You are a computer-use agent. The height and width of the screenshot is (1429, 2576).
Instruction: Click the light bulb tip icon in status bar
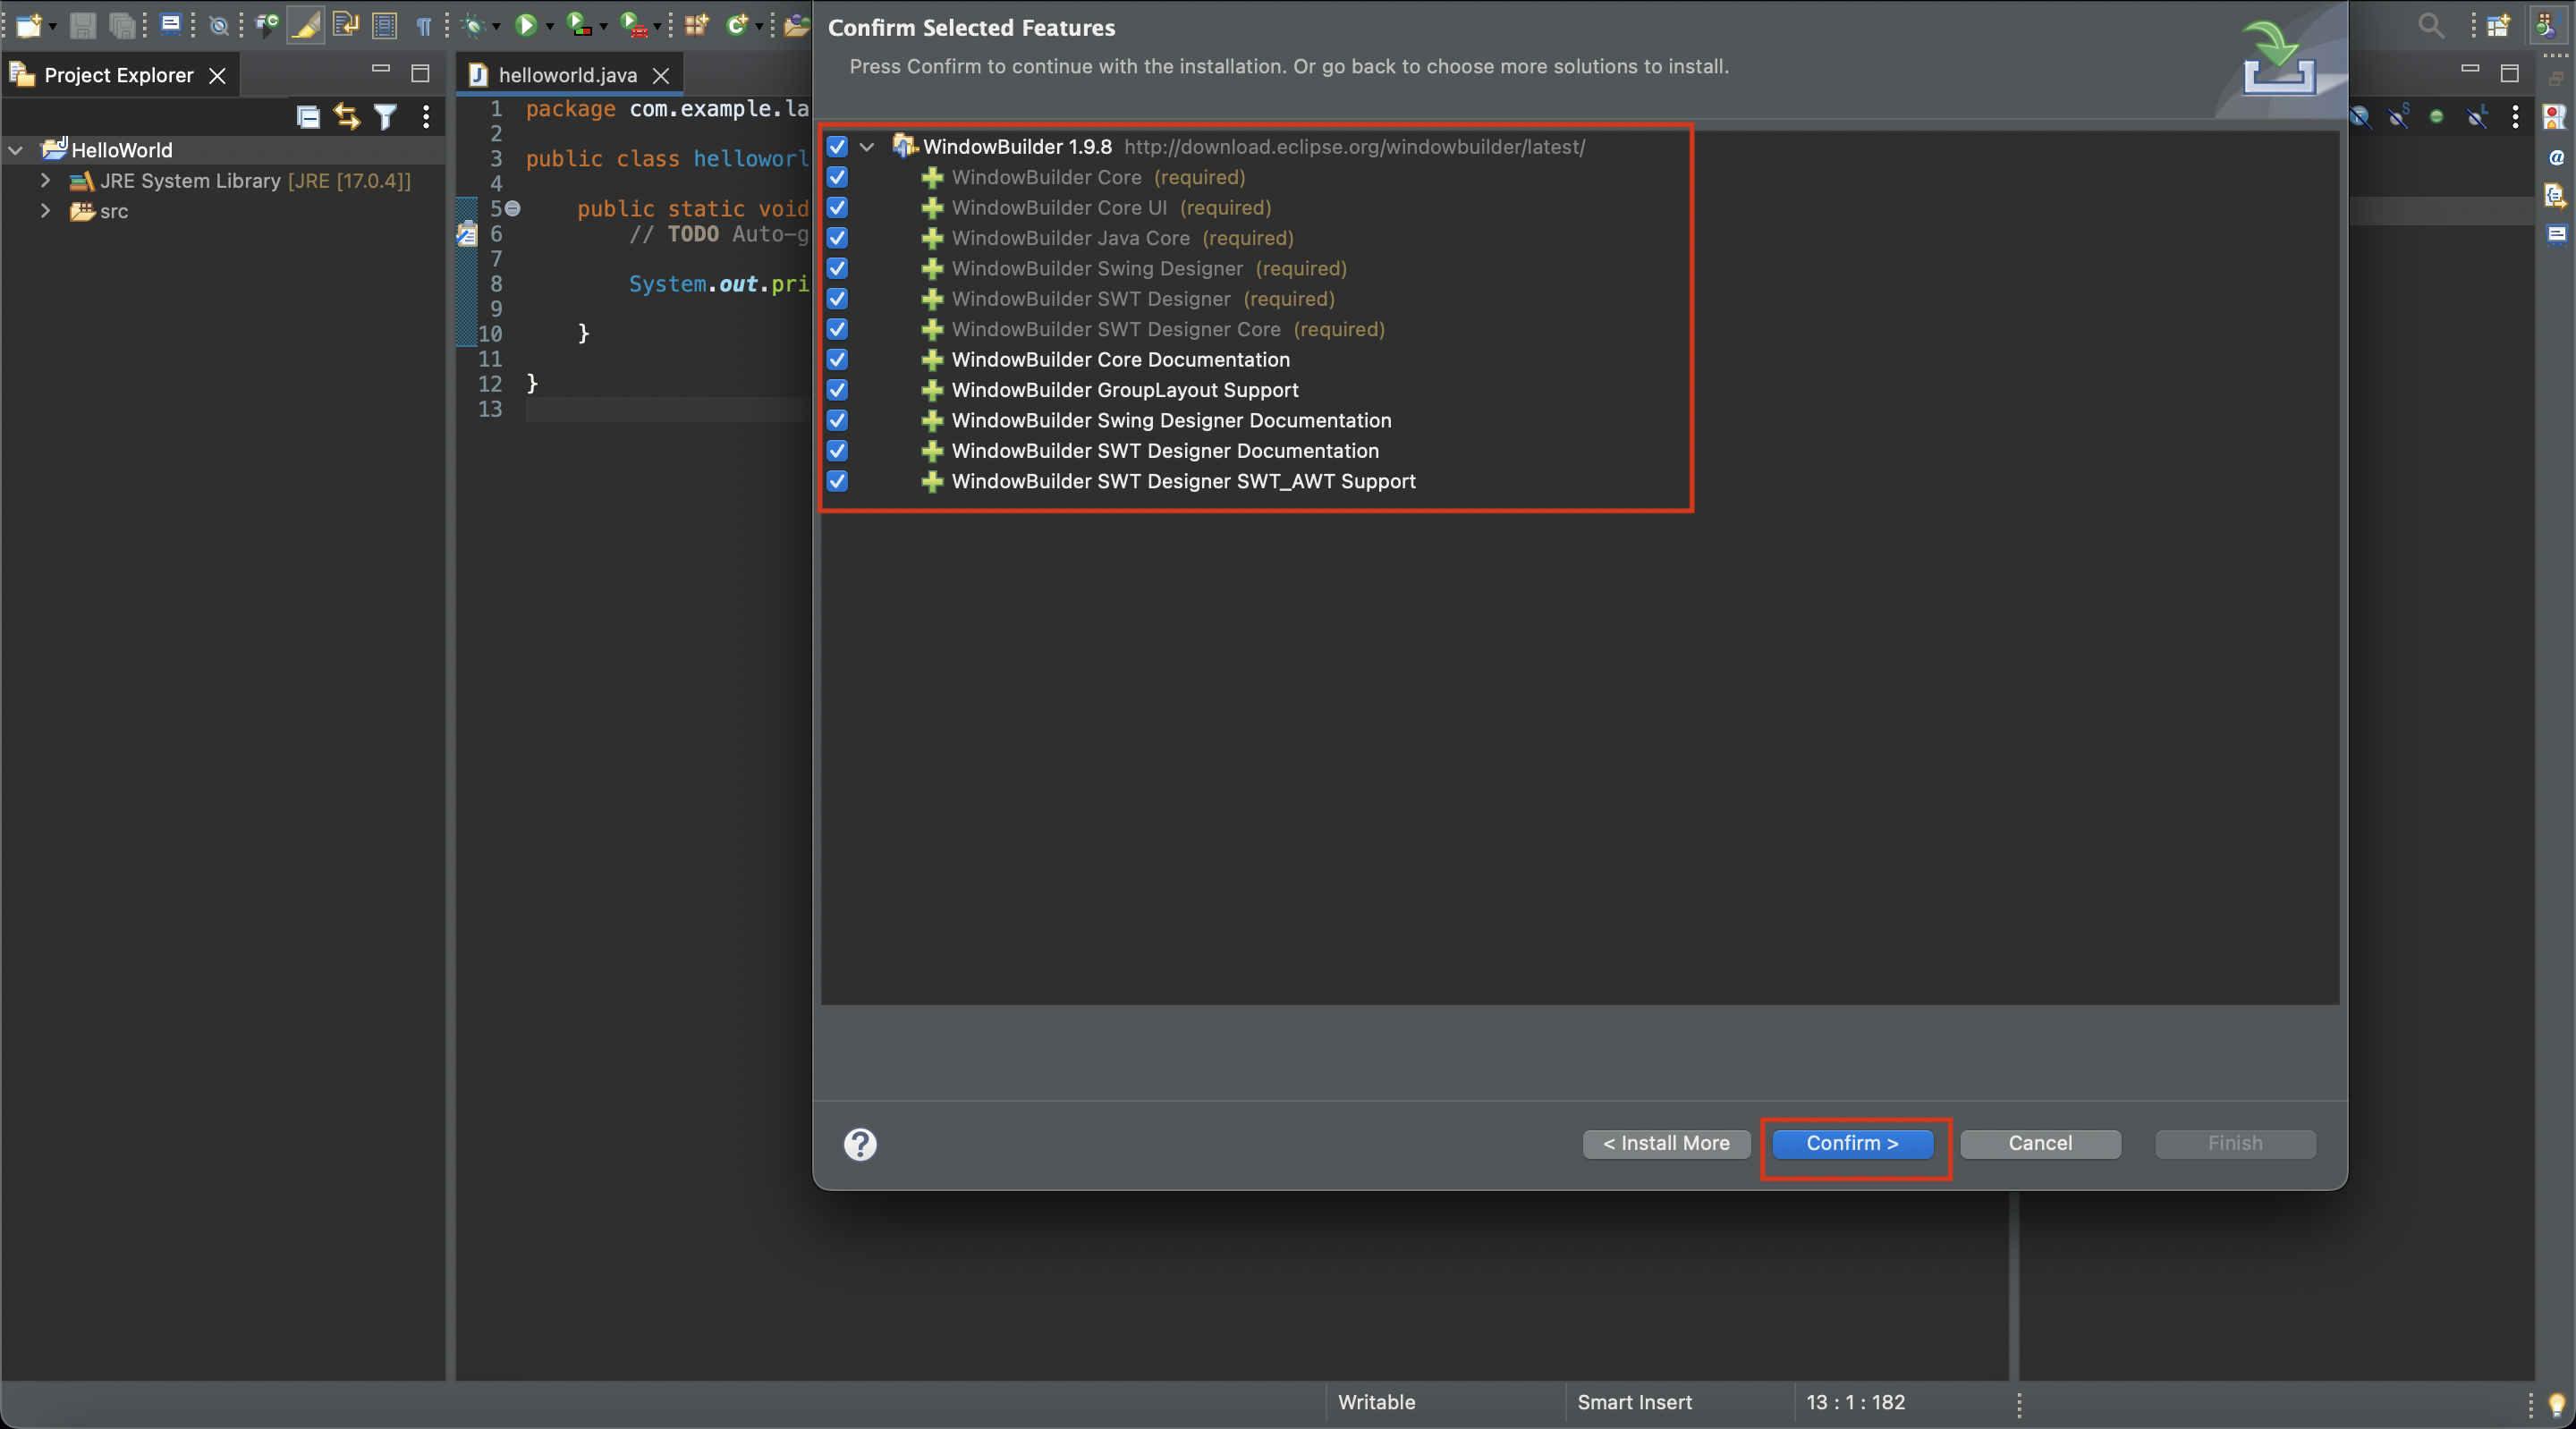pos(2556,1404)
